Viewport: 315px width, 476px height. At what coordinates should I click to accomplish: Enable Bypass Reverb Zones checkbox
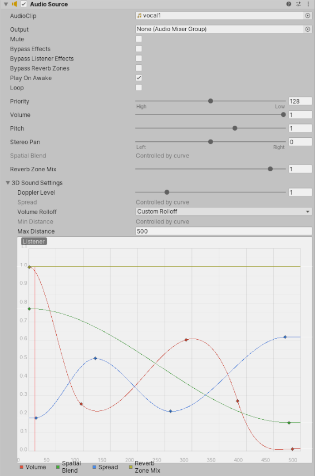[x=139, y=68]
